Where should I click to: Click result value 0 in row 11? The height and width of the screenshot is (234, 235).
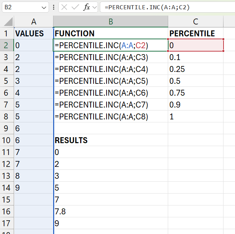click(111, 152)
